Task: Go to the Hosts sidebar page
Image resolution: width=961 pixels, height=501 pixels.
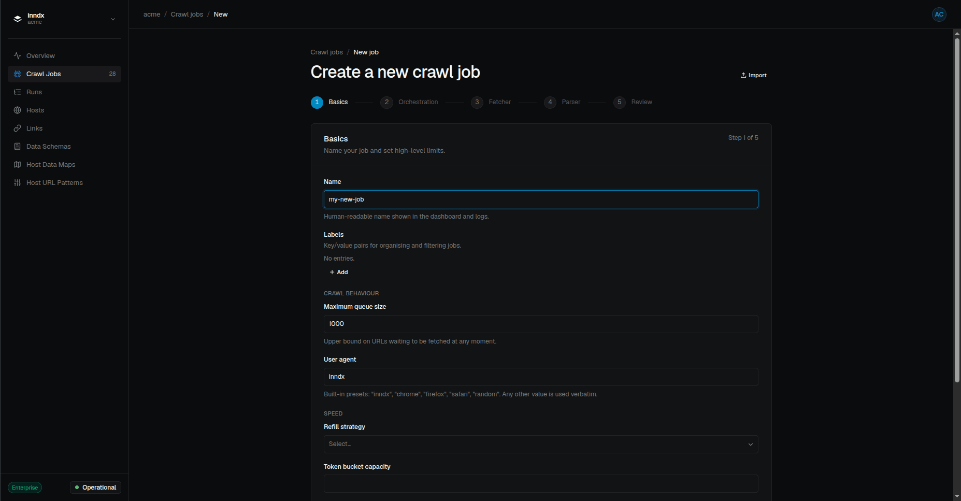Action: point(64,110)
